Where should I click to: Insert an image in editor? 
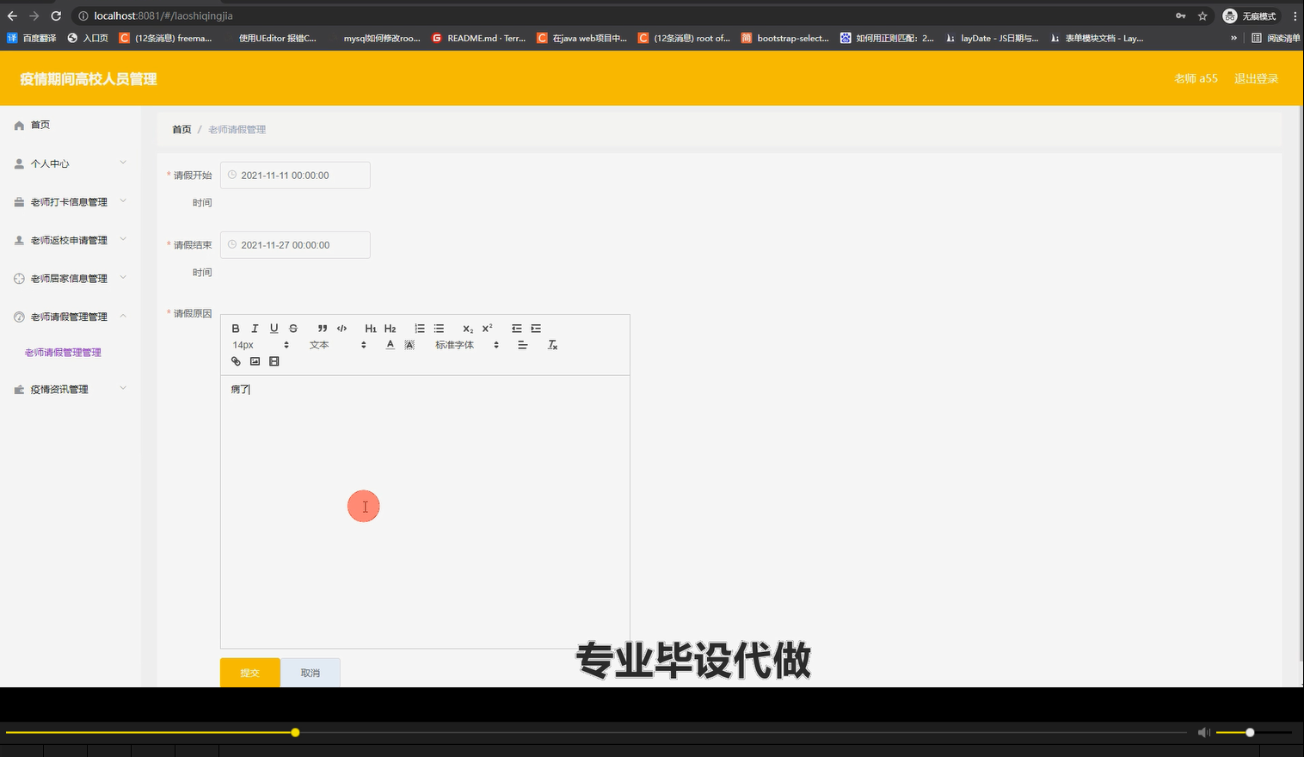tap(255, 361)
